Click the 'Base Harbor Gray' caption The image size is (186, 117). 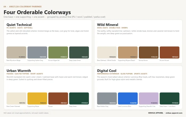click(103, 106)
